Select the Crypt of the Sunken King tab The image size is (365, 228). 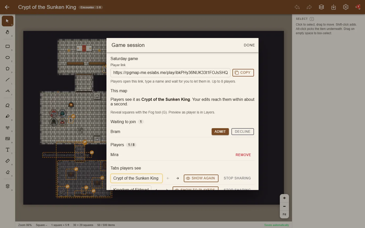point(136,178)
